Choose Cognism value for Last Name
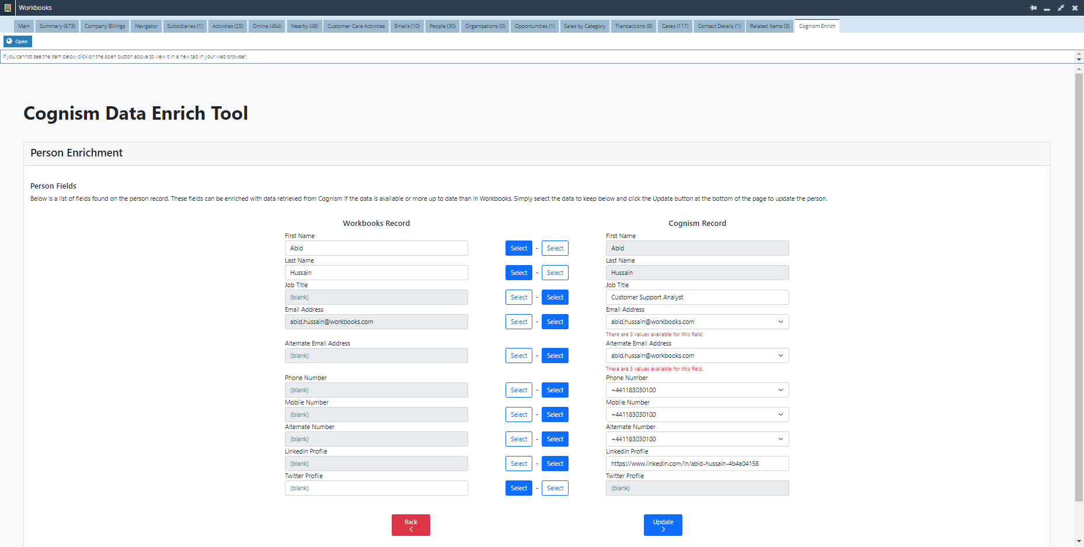1084x547 pixels. pos(555,273)
